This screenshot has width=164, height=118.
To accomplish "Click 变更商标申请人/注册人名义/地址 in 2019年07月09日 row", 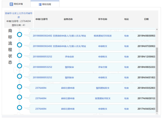I will point(70,46).
